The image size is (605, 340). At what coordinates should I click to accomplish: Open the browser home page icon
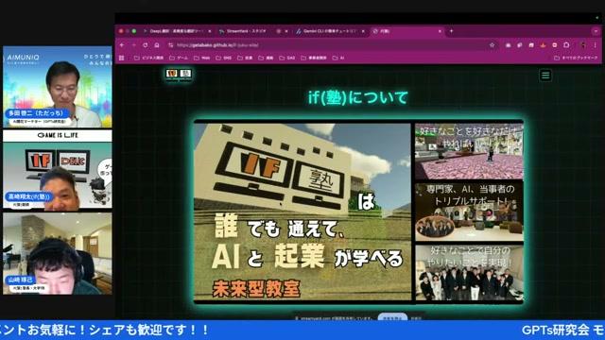[157, 45]
